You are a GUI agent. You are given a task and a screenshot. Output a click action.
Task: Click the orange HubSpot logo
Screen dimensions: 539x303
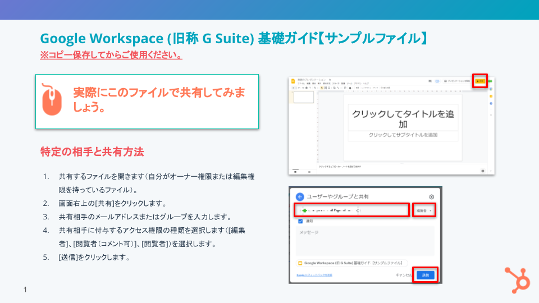point(518,281)
